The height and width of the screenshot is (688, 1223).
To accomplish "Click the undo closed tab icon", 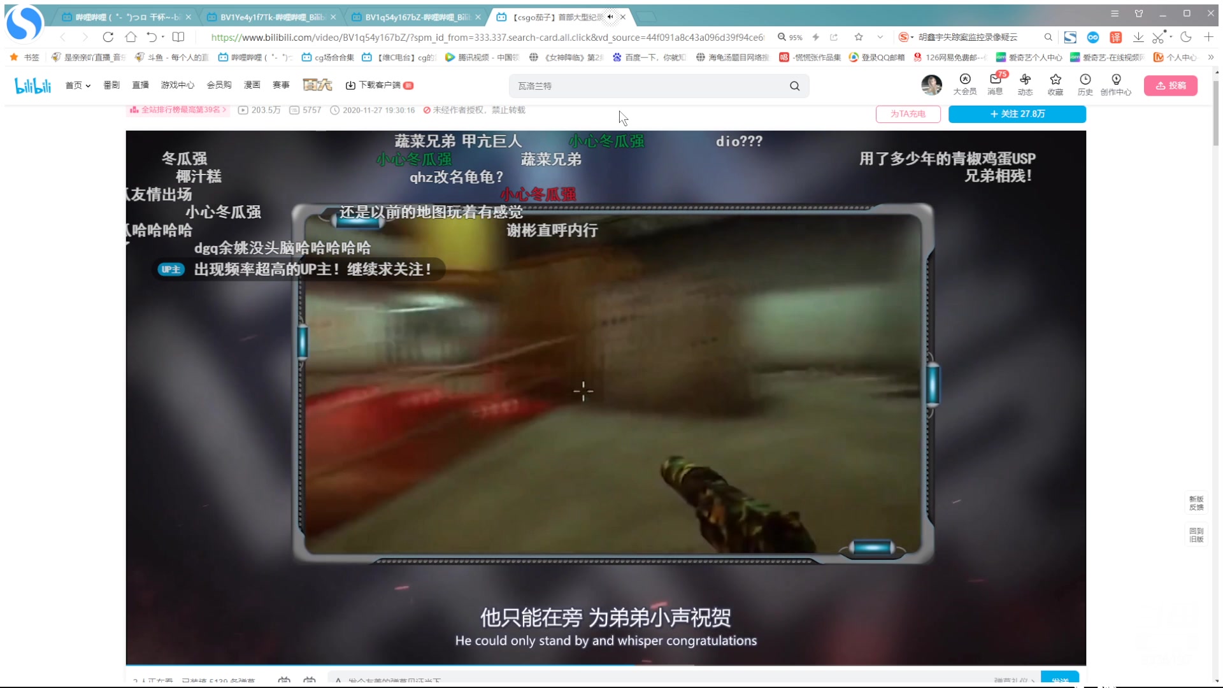I will pyautogui.click(x=152, y=37).
